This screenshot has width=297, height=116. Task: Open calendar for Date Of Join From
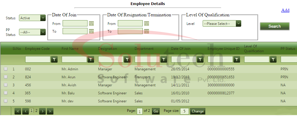point(91,24)
